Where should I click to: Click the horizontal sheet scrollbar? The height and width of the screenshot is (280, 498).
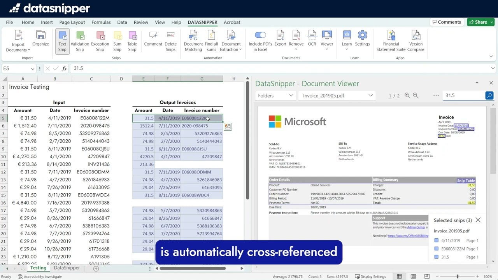(192, 268)
